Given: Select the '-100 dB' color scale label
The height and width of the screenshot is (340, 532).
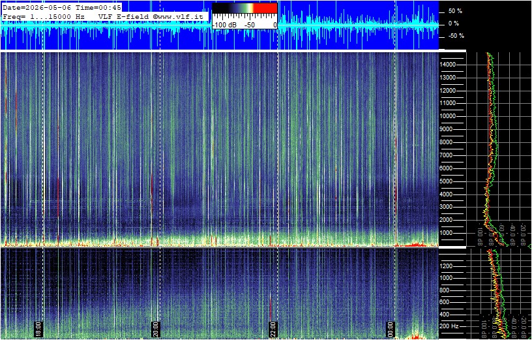Looking at the screenshot, I should tap(225, 25).
